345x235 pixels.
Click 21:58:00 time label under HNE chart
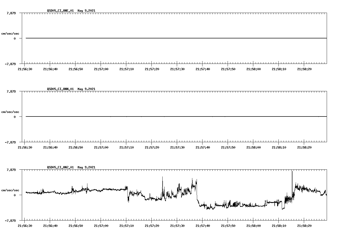click(x=254, y=69)
